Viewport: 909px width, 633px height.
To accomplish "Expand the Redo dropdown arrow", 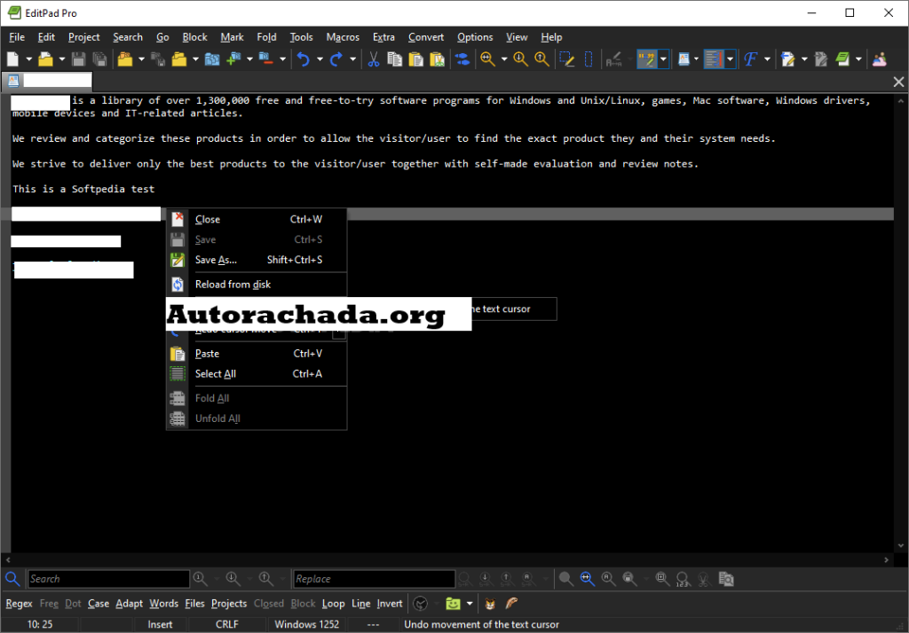I will coord(352,59).
